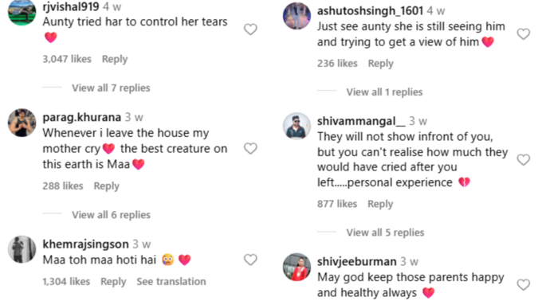The height and width of the screenshot is (305, 542).
Task: Open parag.khurana's profile picture
Action: 22,123
